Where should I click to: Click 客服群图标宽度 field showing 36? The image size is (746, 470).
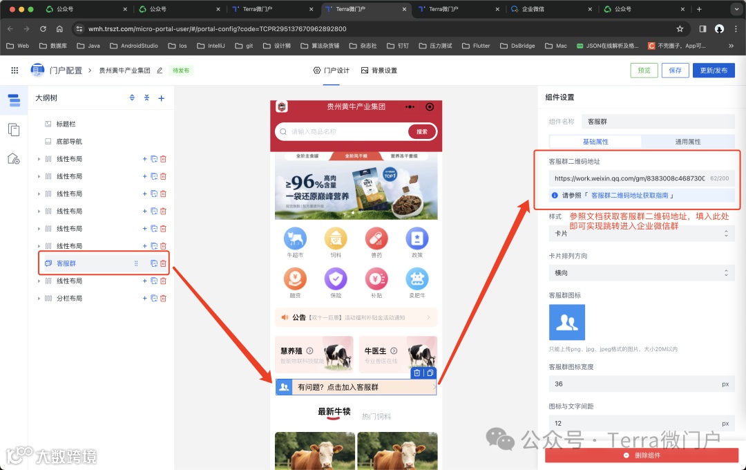[x=642, y=384]
